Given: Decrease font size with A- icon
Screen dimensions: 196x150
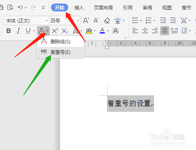Looking at the screenshot, I should pyautogui.click(x=96, y=20).
